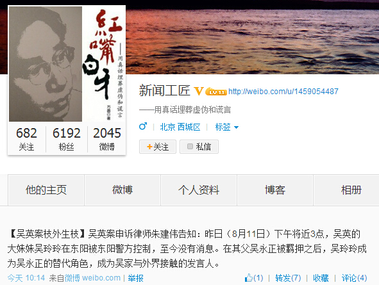
Task: Click the 北京 西城区 location link
Action: coord(180,127)
